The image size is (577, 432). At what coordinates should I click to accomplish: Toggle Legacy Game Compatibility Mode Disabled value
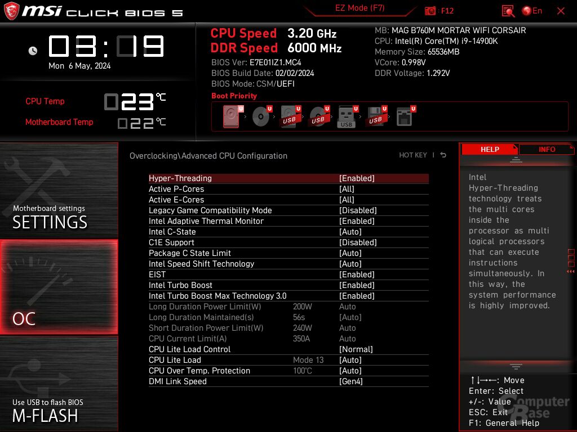pos(358,210)
